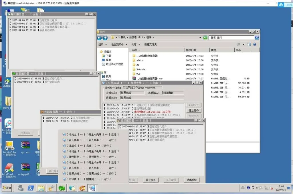The height and width of the screenshot is (194, 293).
Task: Click the Explorer back navigation arrow
Action: (x=100, y=38)
